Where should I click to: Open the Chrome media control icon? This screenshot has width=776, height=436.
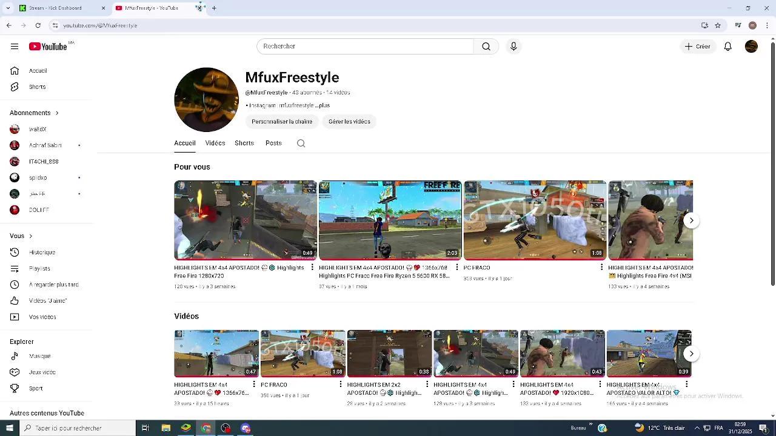pyautogui.click(x=738, y=25)
